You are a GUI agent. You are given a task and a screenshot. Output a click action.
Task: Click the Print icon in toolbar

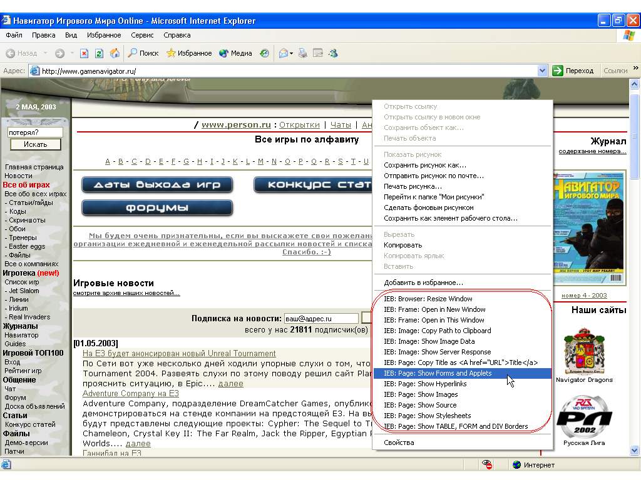(302, 53)
